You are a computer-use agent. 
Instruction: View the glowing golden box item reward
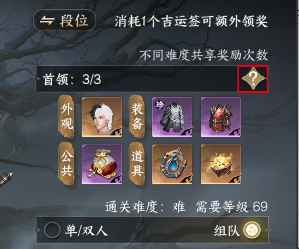pos(221,164)
